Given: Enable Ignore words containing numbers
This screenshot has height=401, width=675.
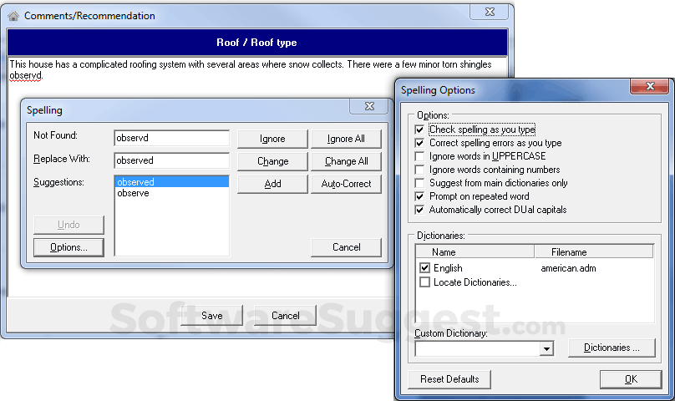Looking at the screenshot, I should [419, 170].
